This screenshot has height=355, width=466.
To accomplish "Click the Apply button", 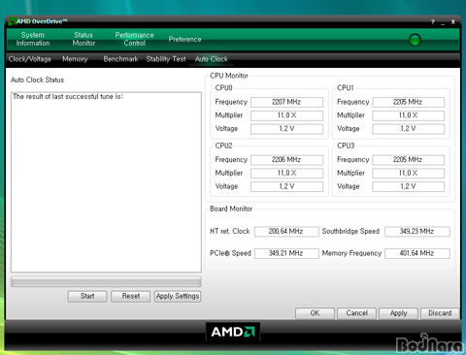I will (x=398, y=313).
